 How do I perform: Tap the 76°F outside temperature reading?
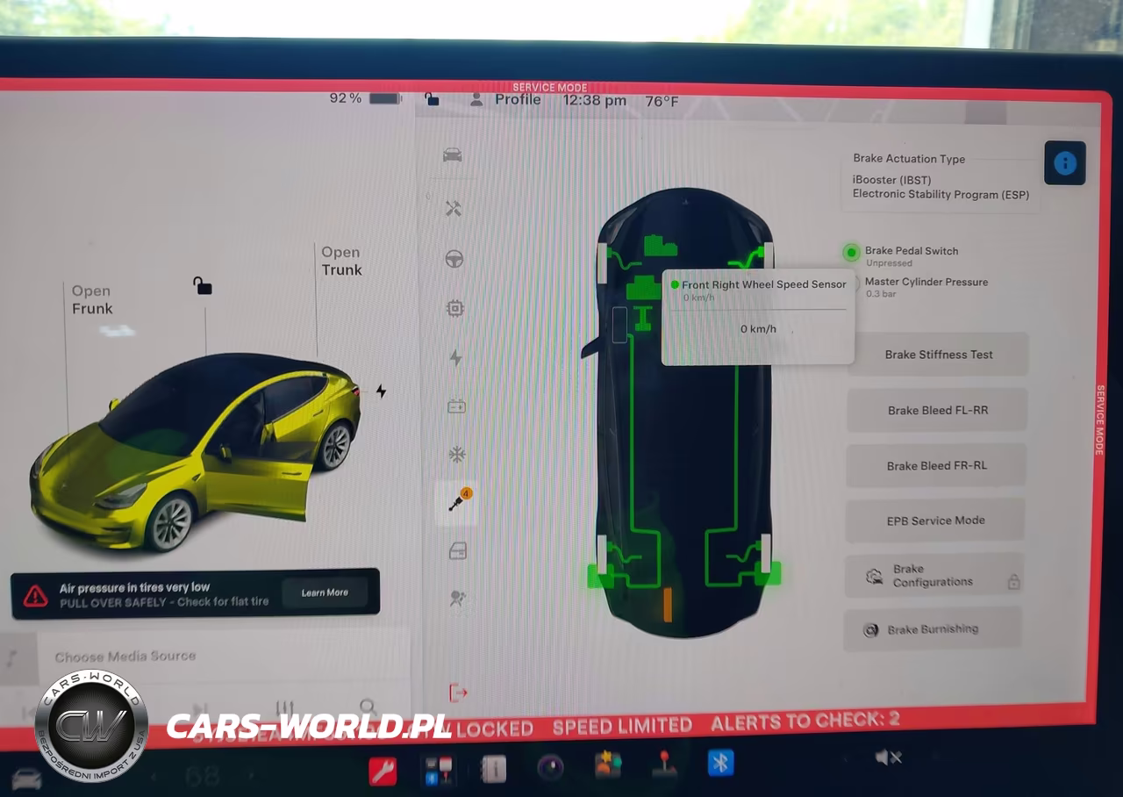click(662, 101)
